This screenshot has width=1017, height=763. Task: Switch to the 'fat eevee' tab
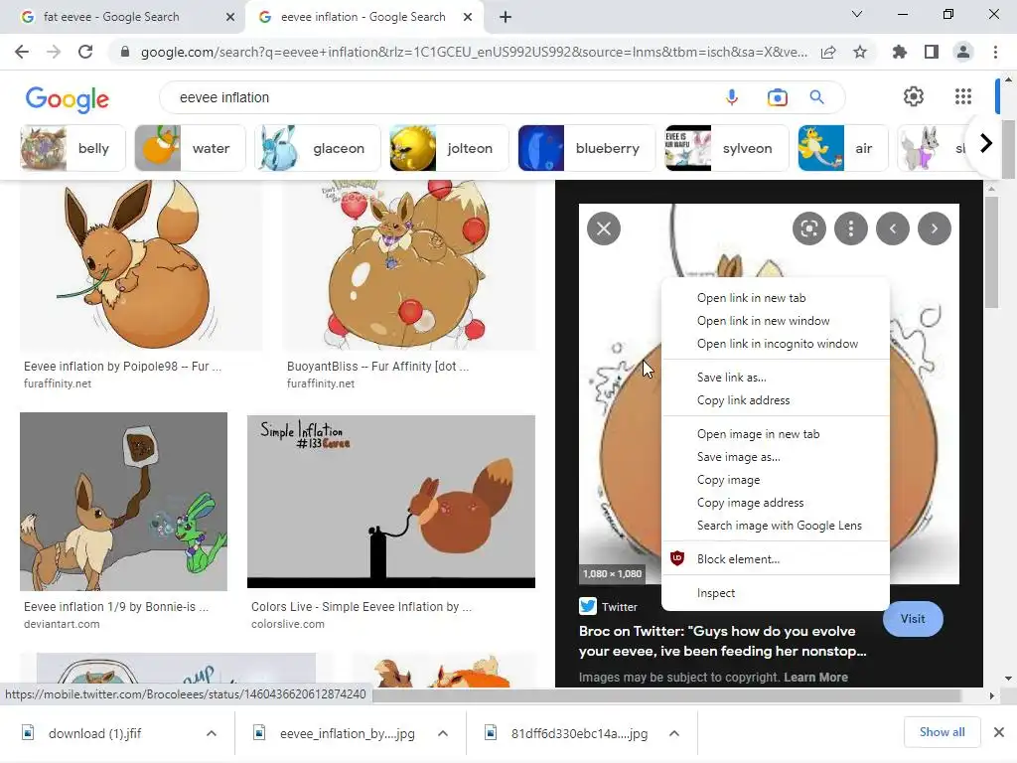122,17
